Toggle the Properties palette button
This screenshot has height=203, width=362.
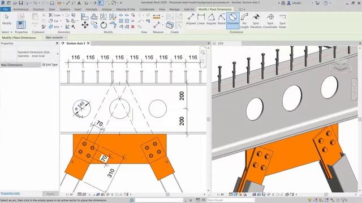coord(21,25)
